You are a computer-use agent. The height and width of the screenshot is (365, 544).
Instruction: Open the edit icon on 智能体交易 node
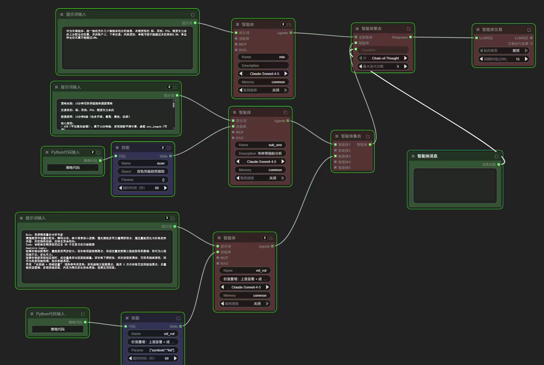(x=529, y=30)
